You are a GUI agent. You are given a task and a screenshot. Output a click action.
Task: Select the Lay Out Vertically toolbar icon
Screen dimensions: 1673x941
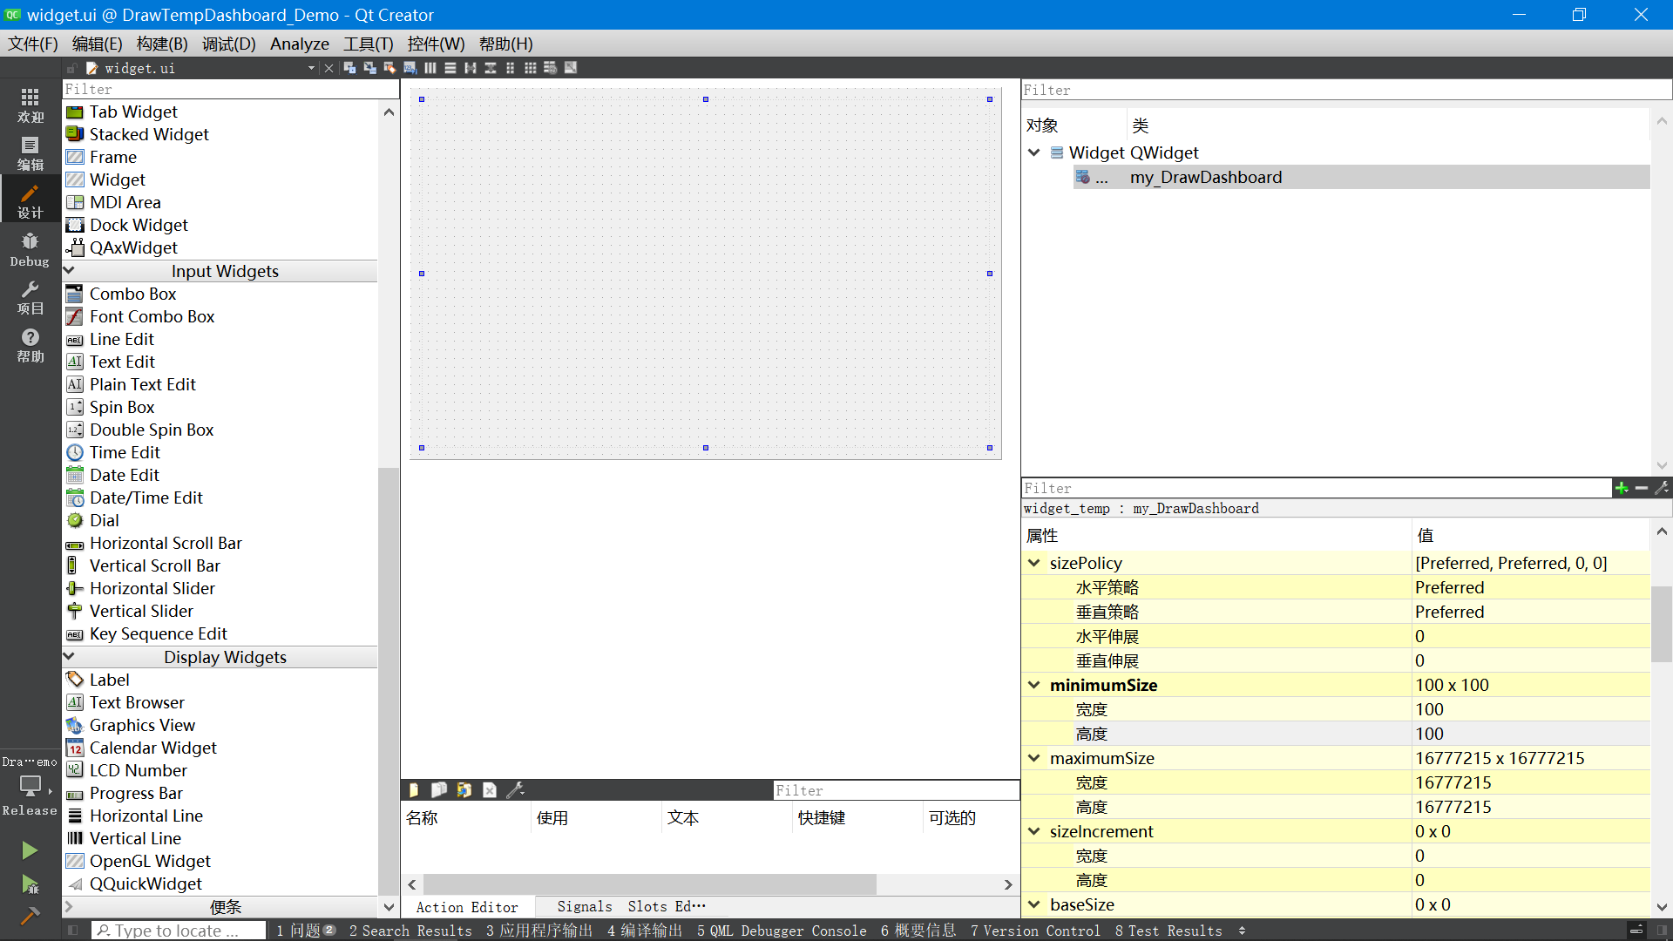tap(450, 67)
